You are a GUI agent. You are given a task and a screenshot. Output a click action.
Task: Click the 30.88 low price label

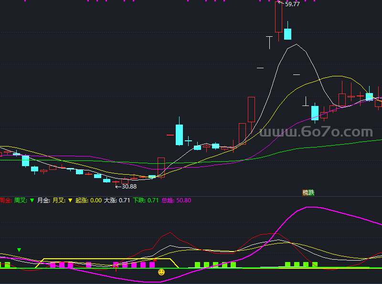coord(129,187)
